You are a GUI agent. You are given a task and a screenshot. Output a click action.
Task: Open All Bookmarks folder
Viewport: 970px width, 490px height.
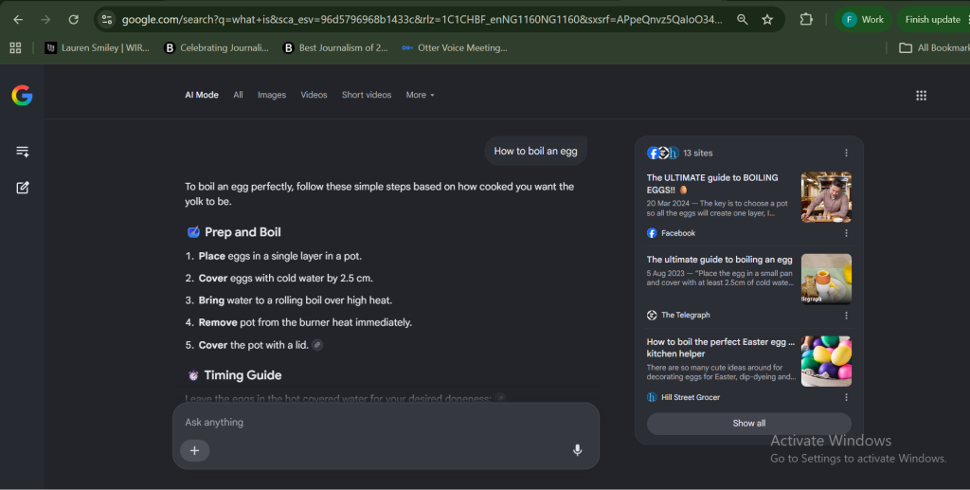[x=934, y=47]
